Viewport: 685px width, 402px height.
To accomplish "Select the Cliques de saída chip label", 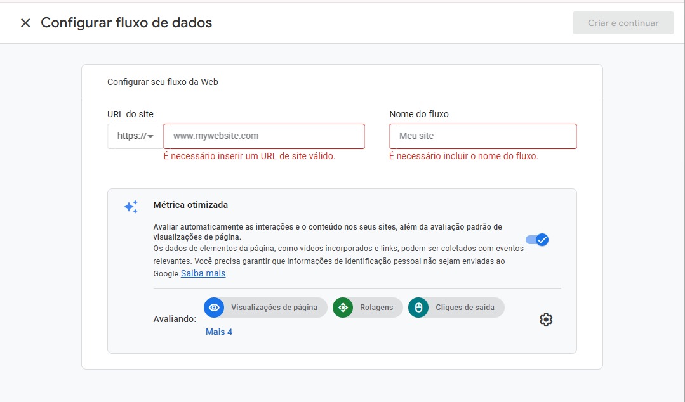I will 465,308.
